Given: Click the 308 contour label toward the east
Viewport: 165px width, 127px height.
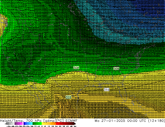Looking at the screenshot, I should (116, 69).
